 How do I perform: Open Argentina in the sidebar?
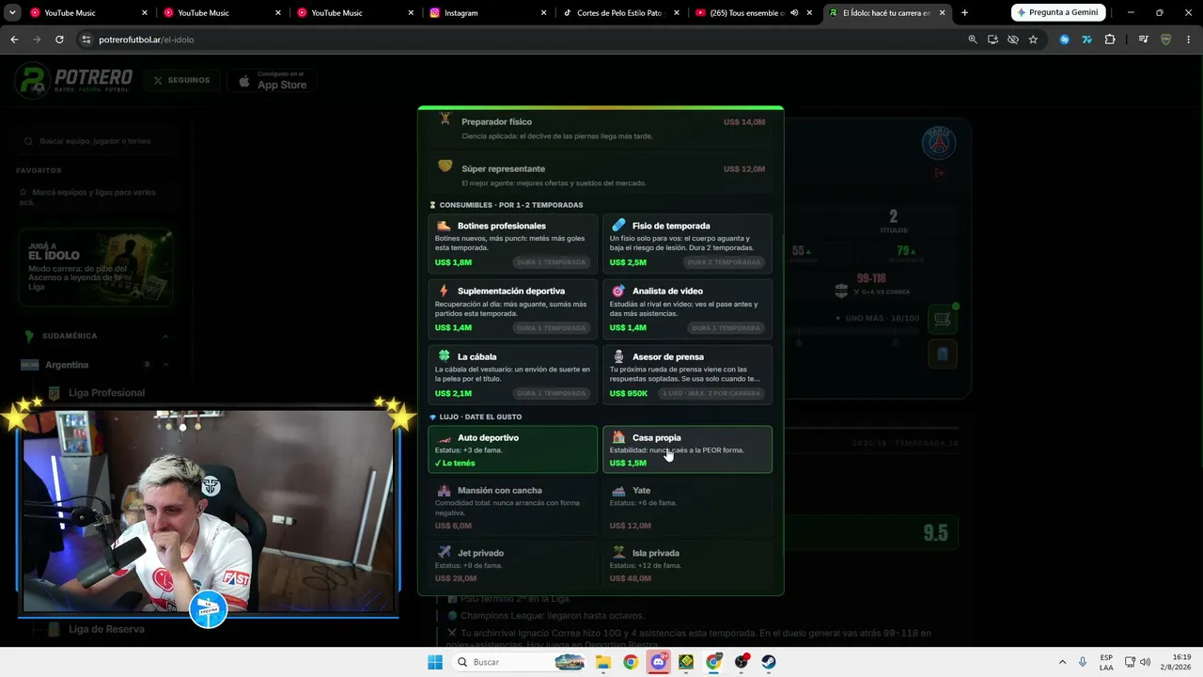click(x=67, y=365)
